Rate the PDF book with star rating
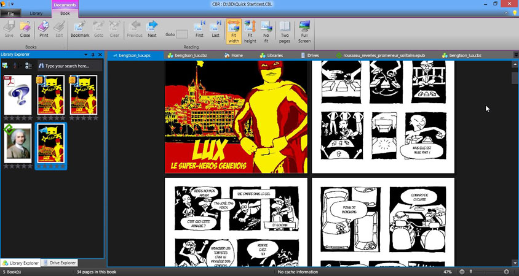Viewport: 519px width, 276px height. [x=18, y=118]
